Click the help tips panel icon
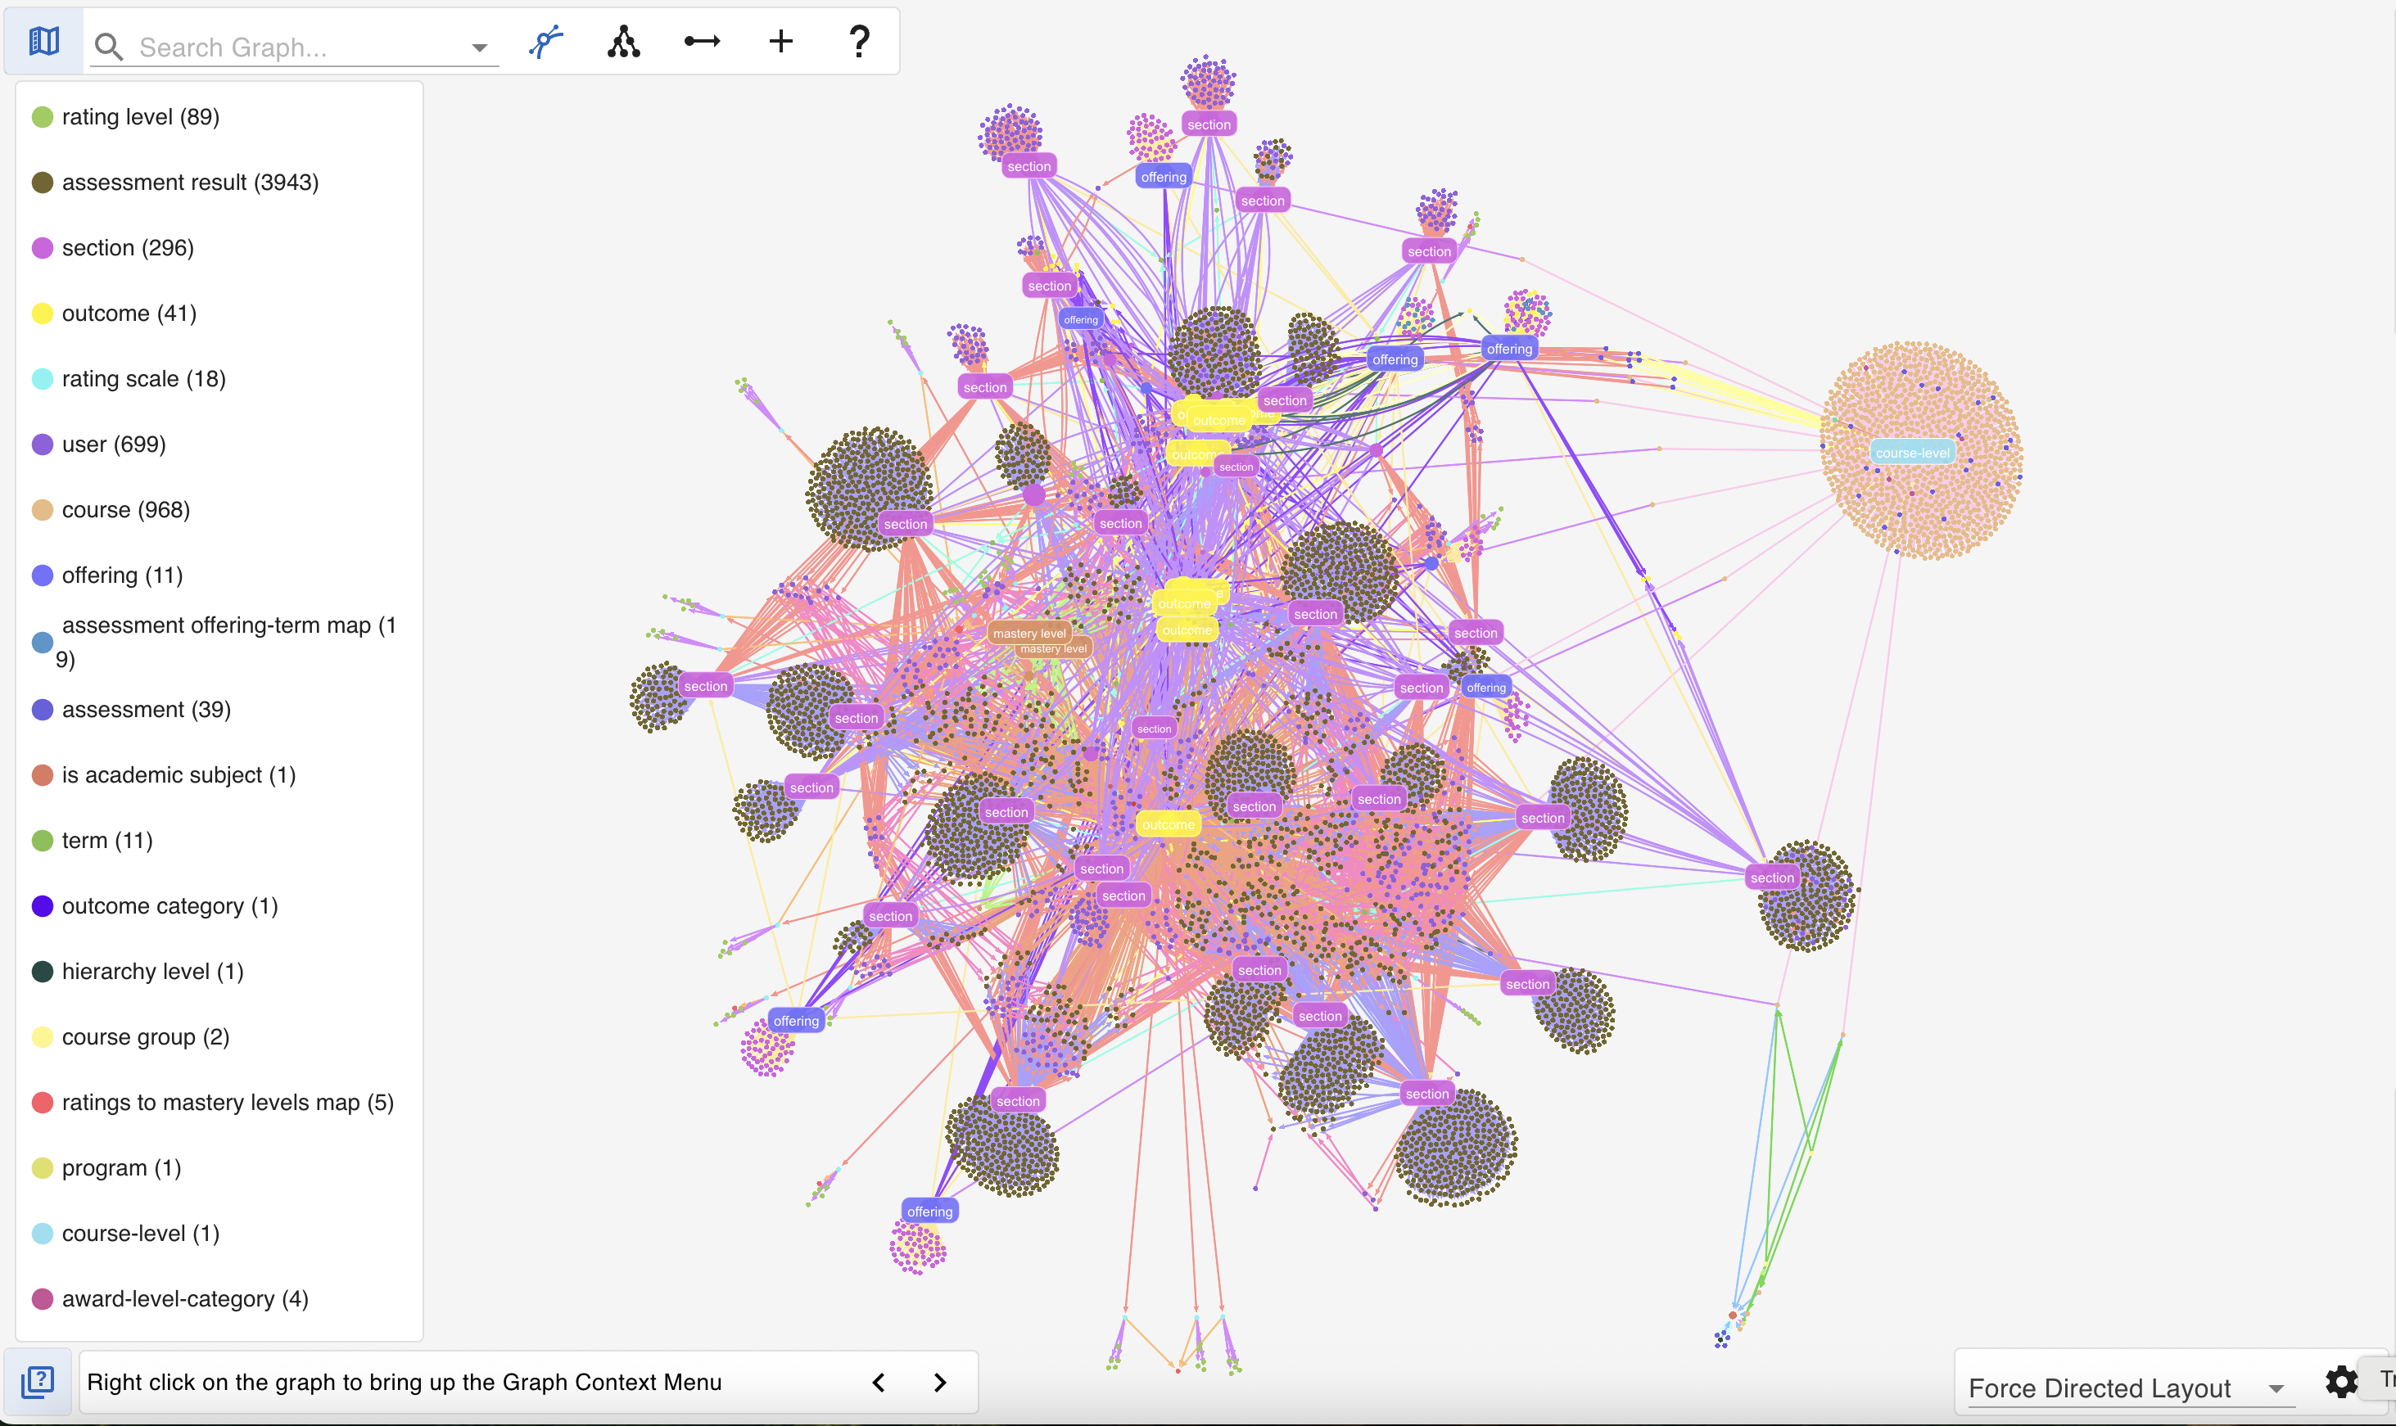Image resolution: width=2396 pixels, height=1426 pixels. pyautogui.click(x=38, y=1382)
